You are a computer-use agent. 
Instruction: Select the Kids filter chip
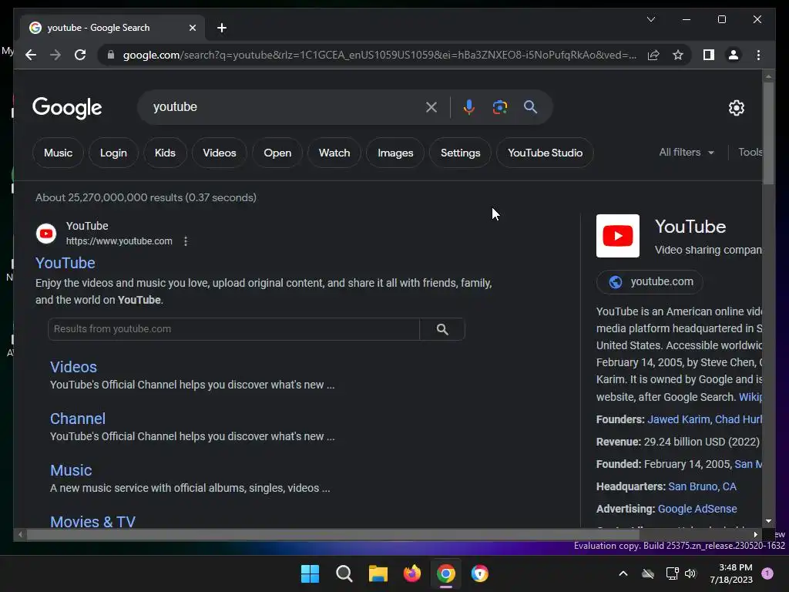point(165,153)
